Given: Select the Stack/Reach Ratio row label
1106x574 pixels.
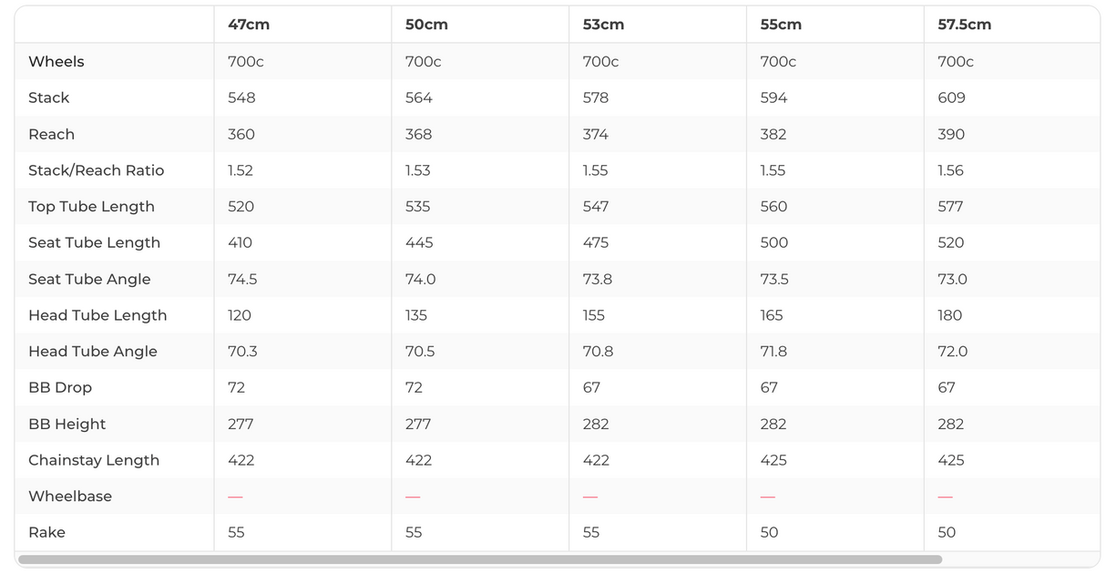Looking at the screenshot, I should (97, 170).
